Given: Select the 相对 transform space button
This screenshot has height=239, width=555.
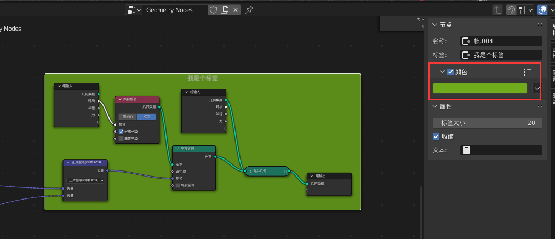Looking at the screenshot, I should (146, 117).
